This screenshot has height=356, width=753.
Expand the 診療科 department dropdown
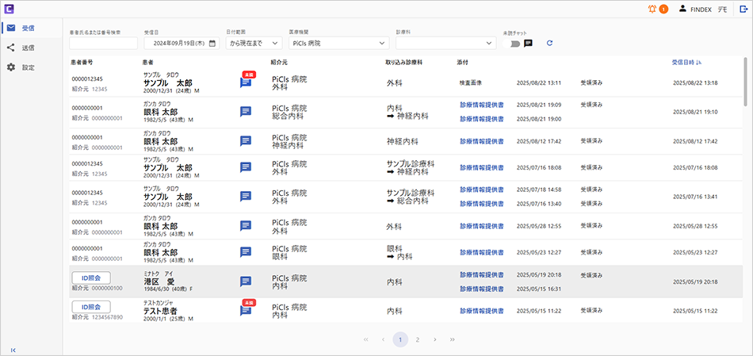pyautogui.click(x=445, y=43)
